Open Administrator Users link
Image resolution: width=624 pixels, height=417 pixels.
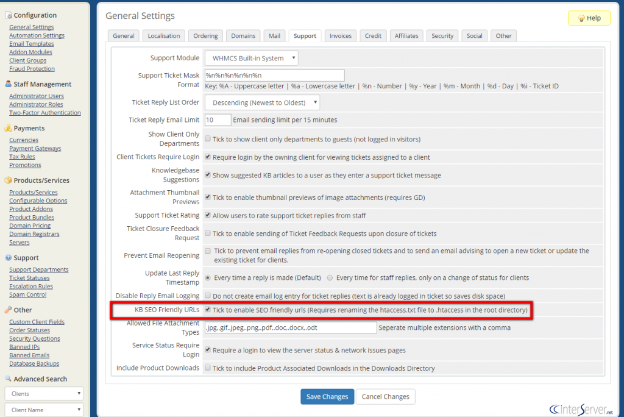pyautogui.click(x=37, y=96)
